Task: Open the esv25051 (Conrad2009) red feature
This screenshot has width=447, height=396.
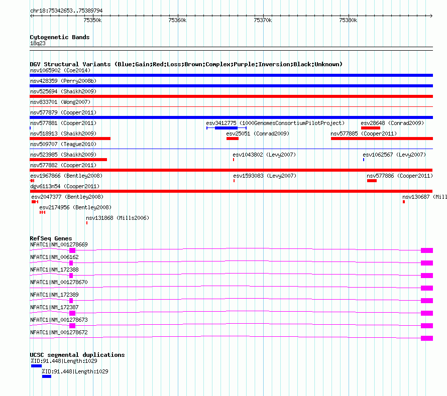Action: pyautogui.click(x=233, y=139)
